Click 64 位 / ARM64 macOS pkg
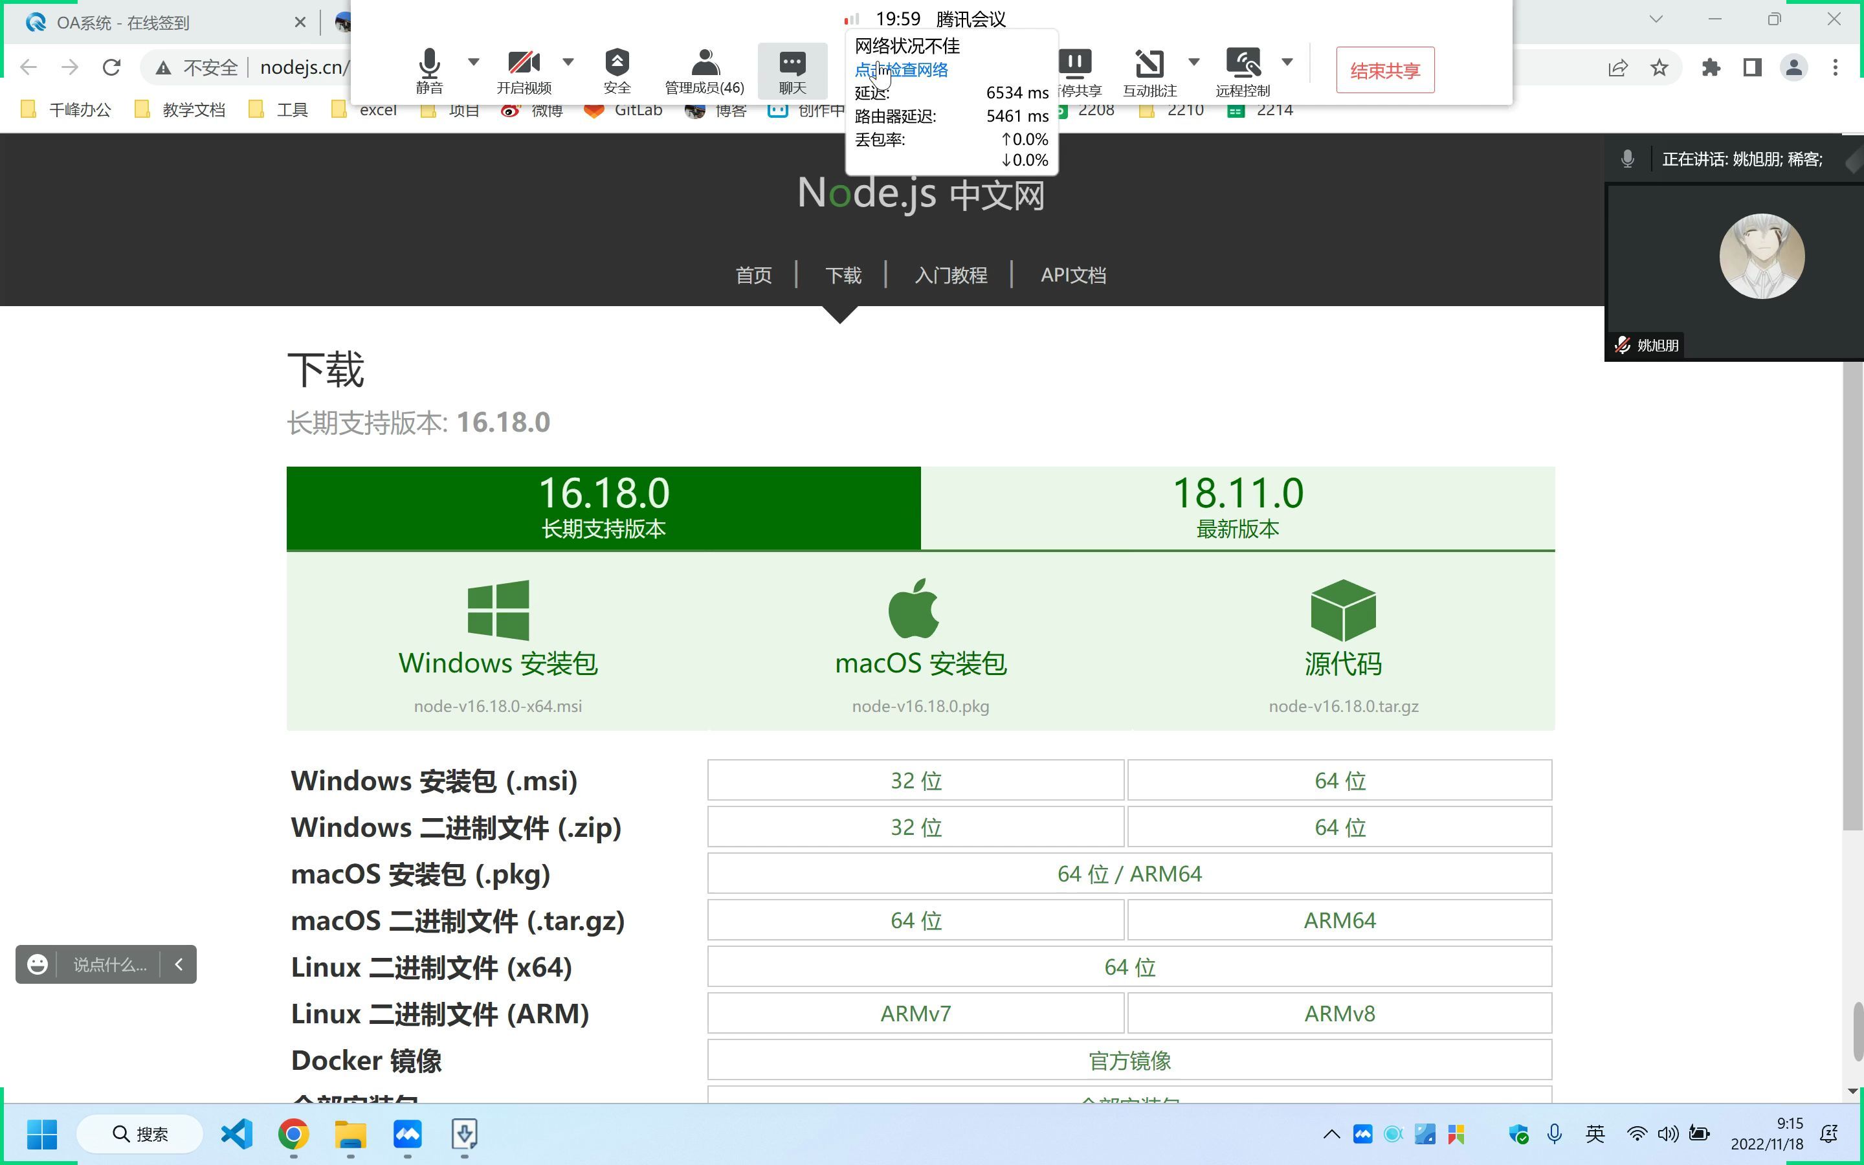The image size is (1864, 1165). click(1129, 874)
